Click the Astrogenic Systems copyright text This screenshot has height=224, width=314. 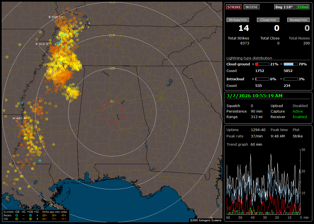coord(205,220)
